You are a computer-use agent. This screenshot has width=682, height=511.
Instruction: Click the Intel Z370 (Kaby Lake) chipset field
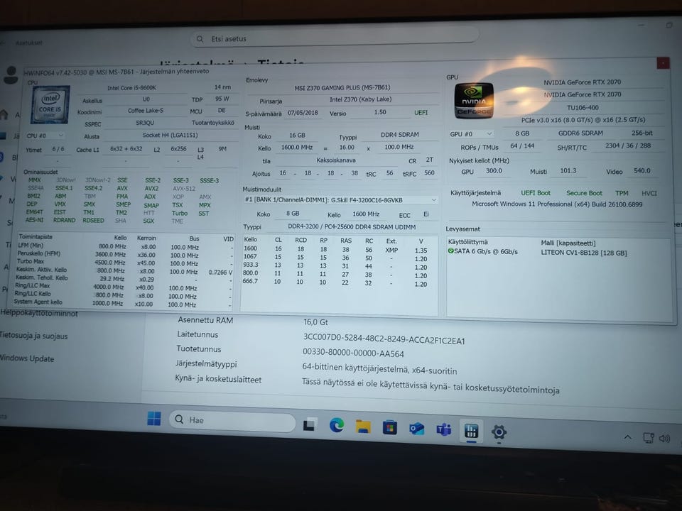[361, 99]
